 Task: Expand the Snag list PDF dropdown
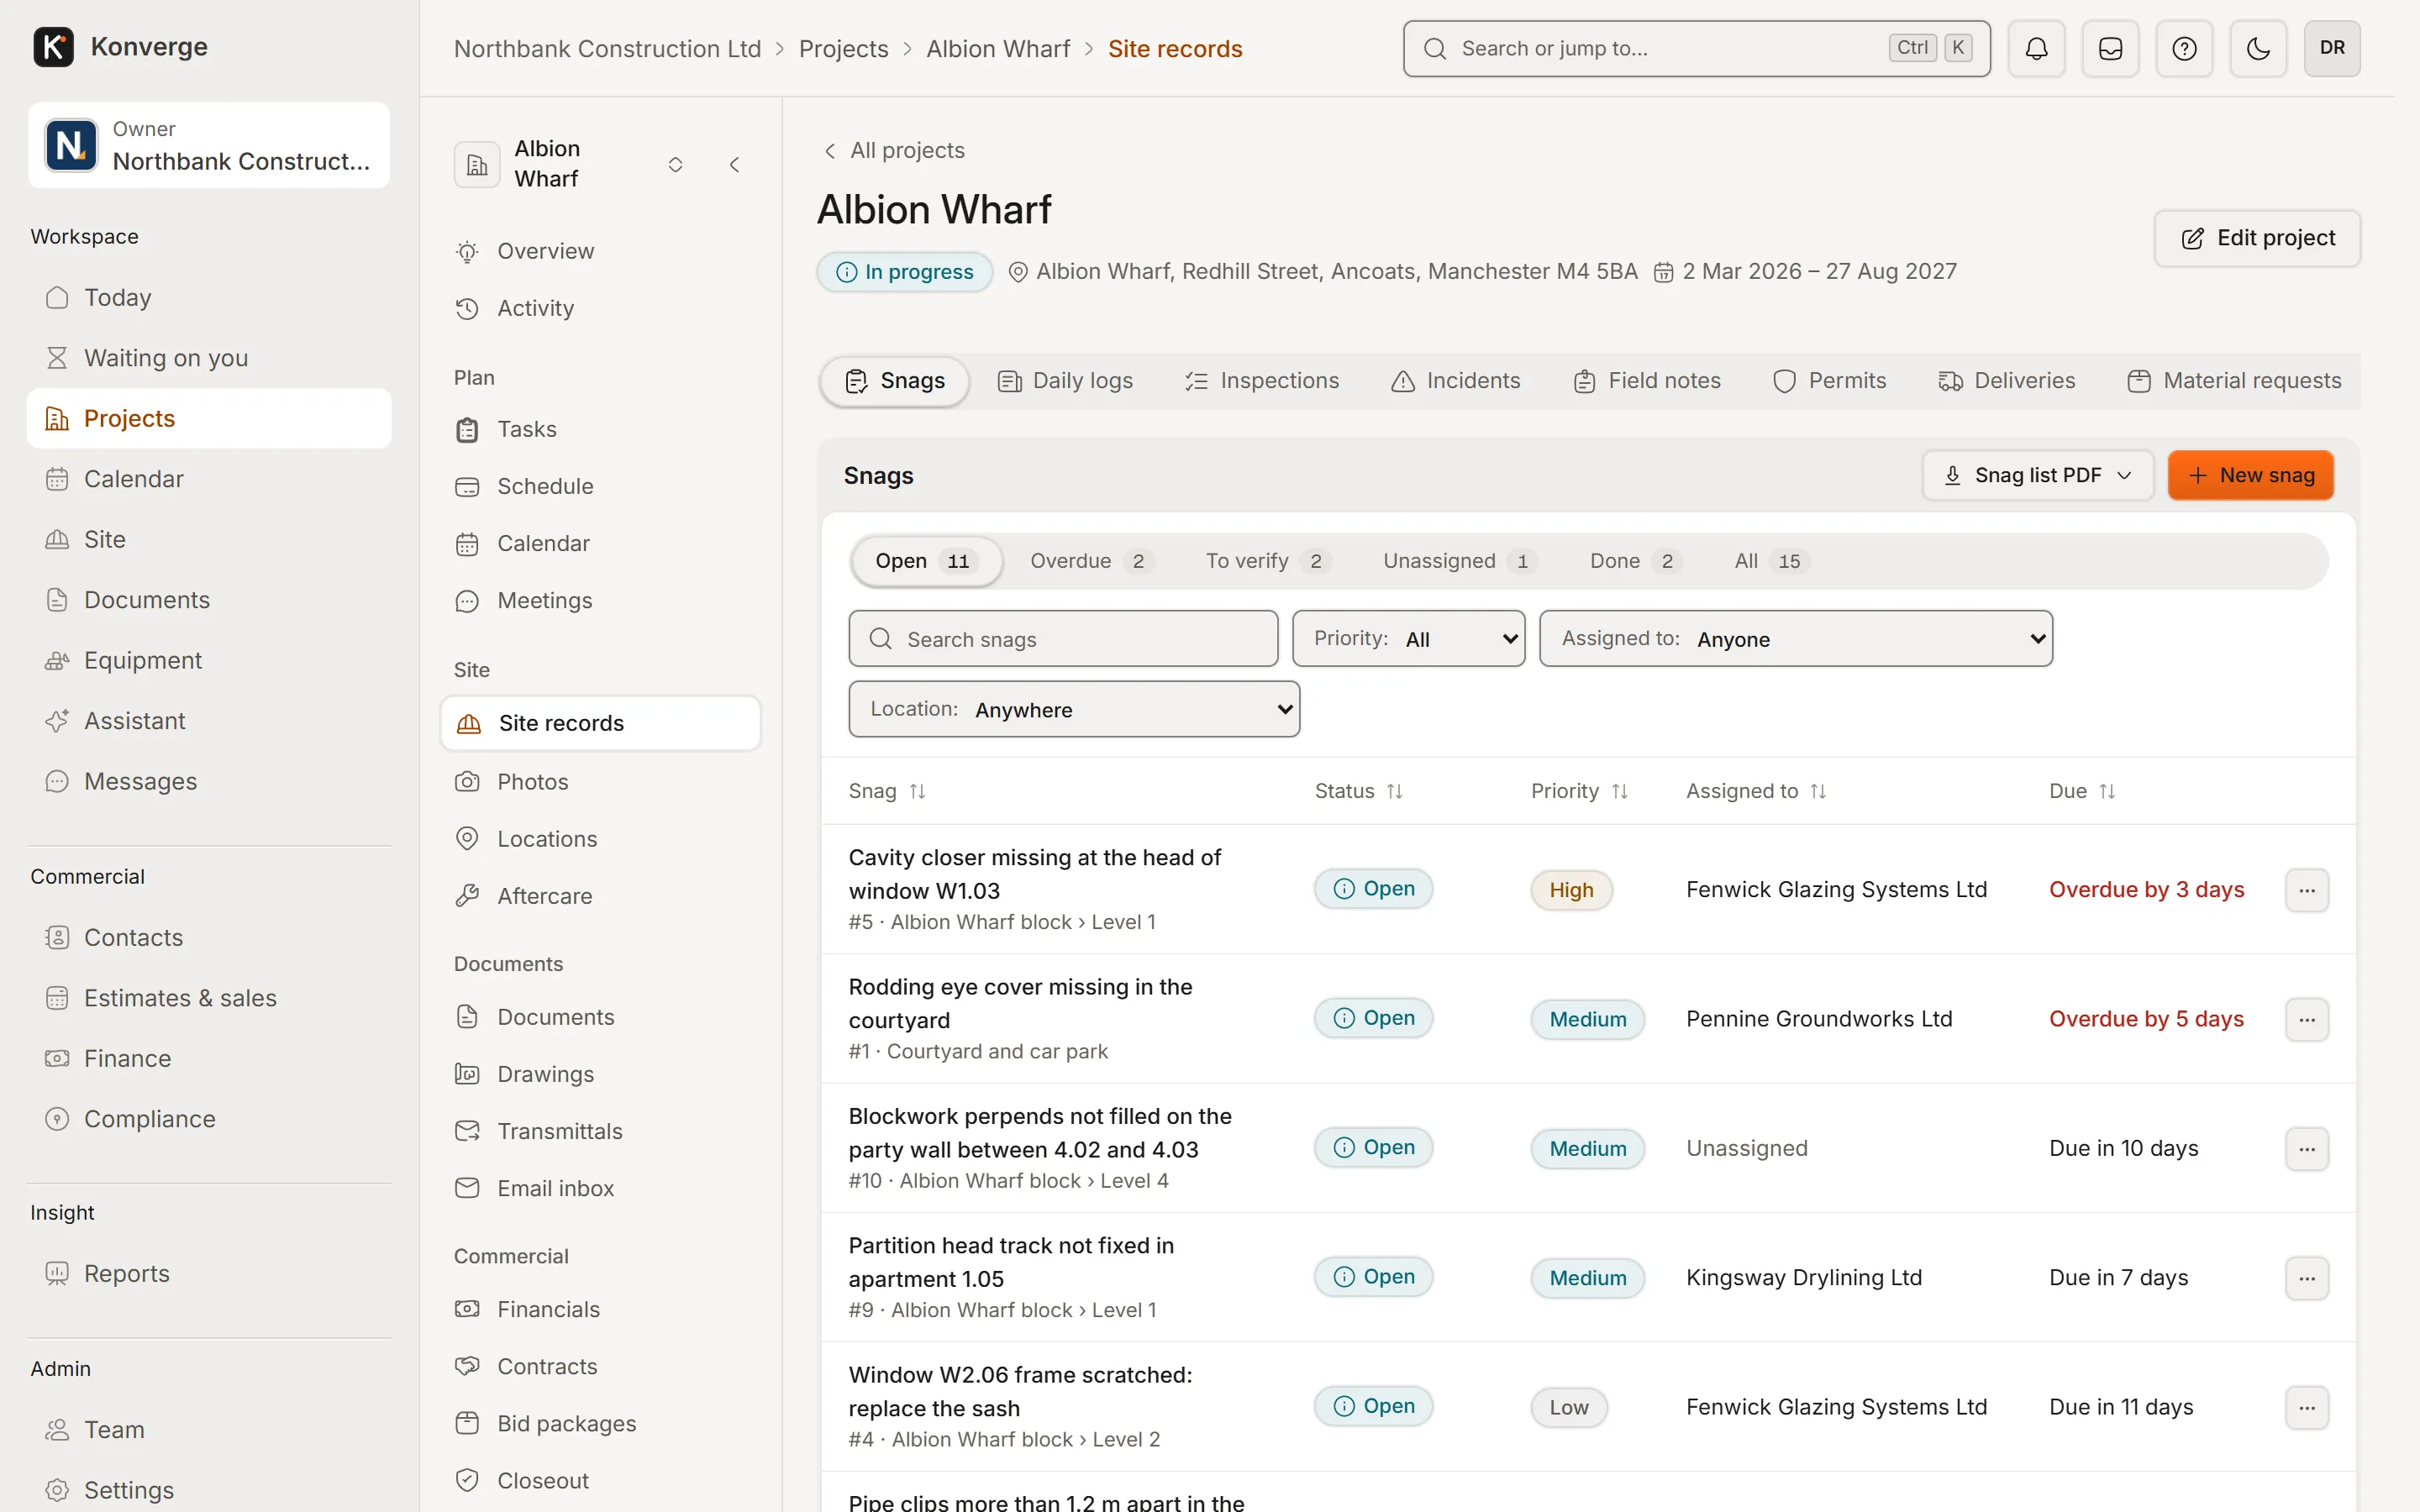tap(2037, 475)
